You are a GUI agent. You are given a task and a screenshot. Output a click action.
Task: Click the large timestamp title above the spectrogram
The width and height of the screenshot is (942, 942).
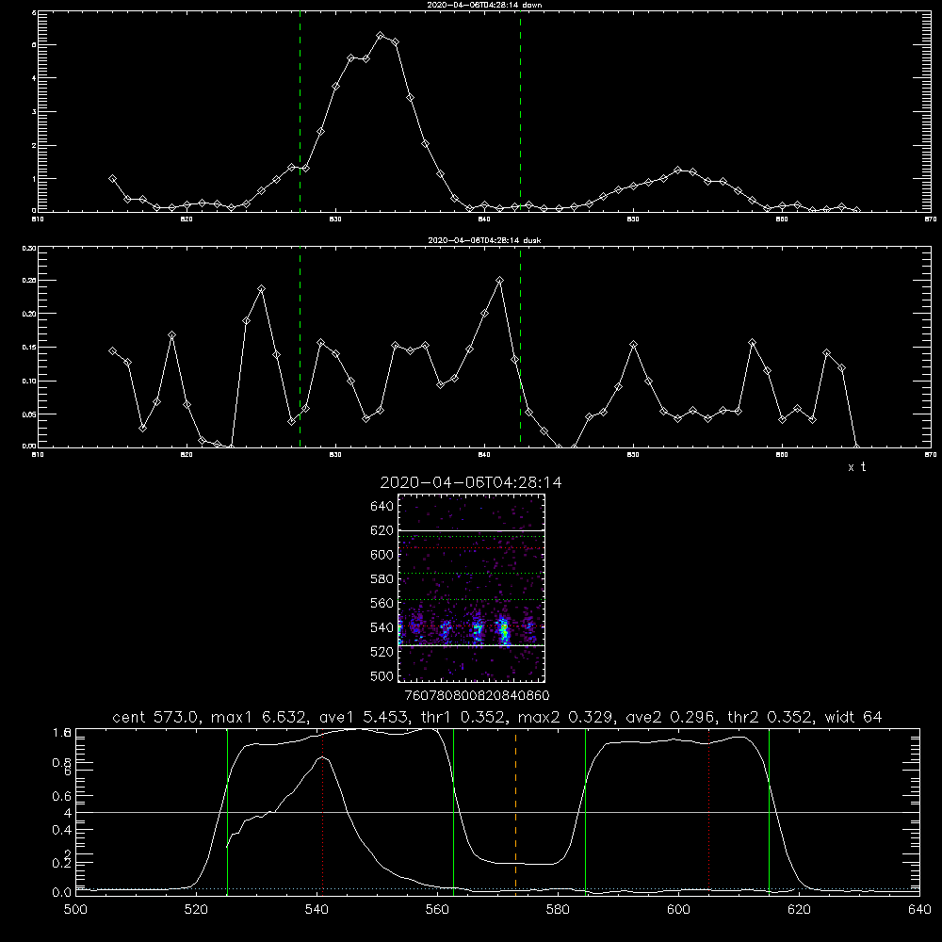(471, 482)
